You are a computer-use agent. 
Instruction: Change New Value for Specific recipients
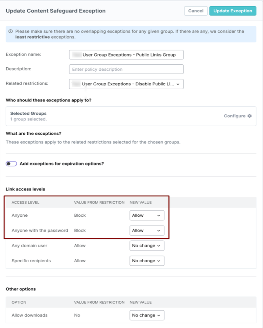pos(147,261)
